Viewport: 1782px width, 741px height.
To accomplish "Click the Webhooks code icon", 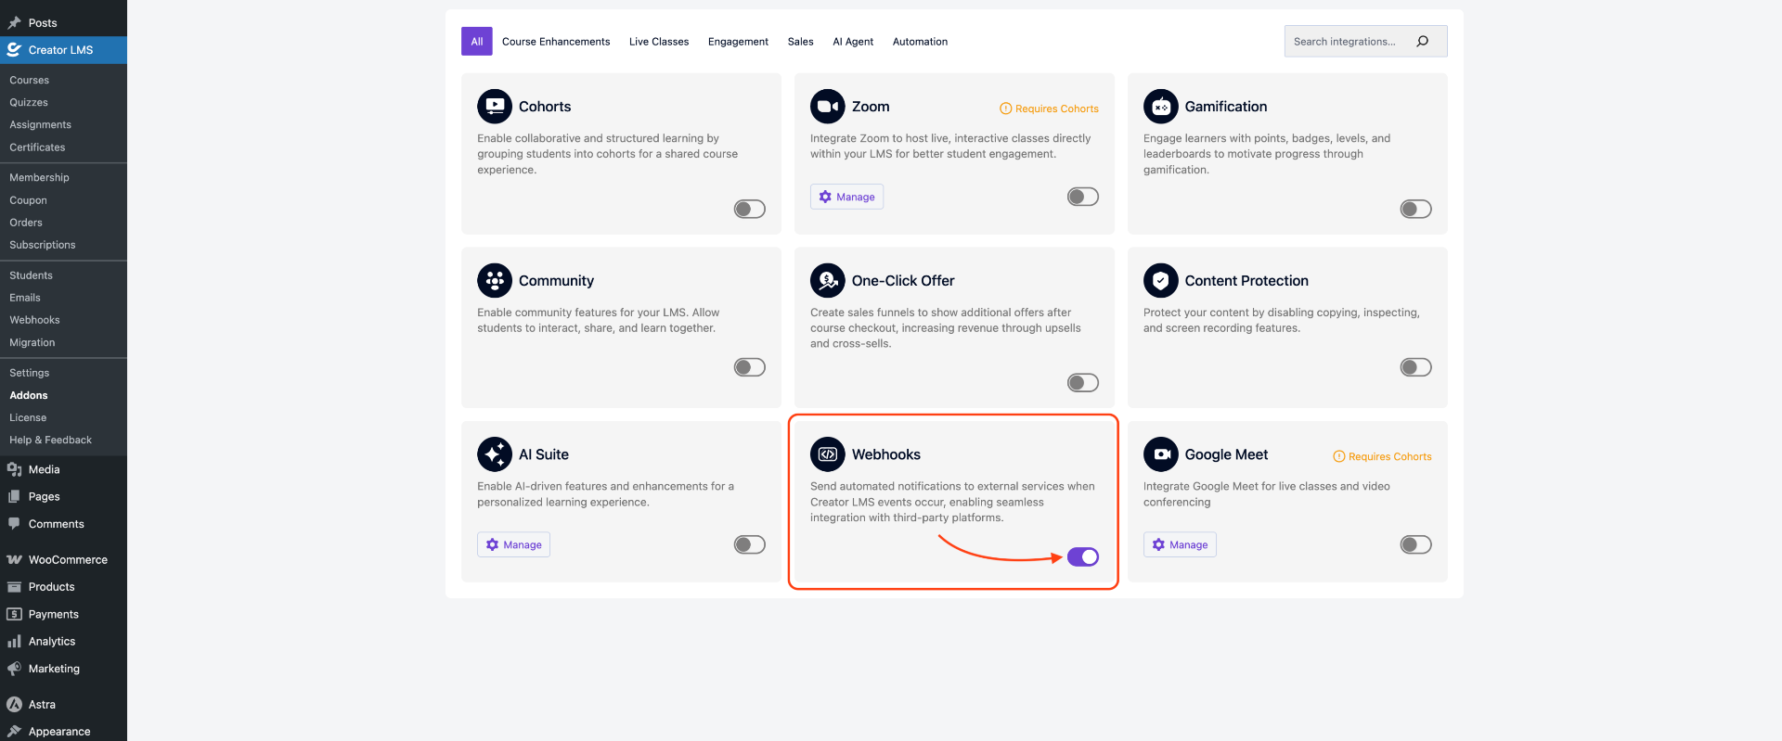I will point(828,454).
